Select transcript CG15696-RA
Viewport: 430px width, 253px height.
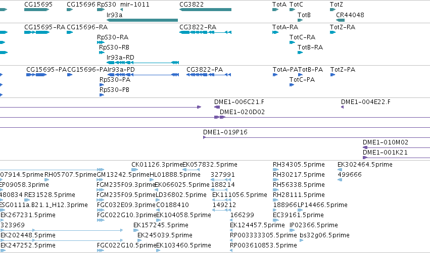87,27
